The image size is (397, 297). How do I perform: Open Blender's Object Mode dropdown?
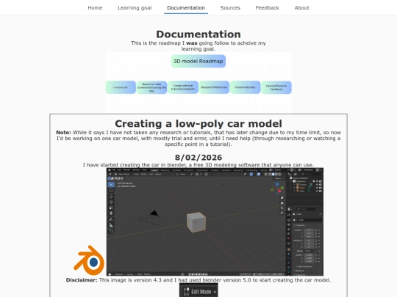point(124,174)
